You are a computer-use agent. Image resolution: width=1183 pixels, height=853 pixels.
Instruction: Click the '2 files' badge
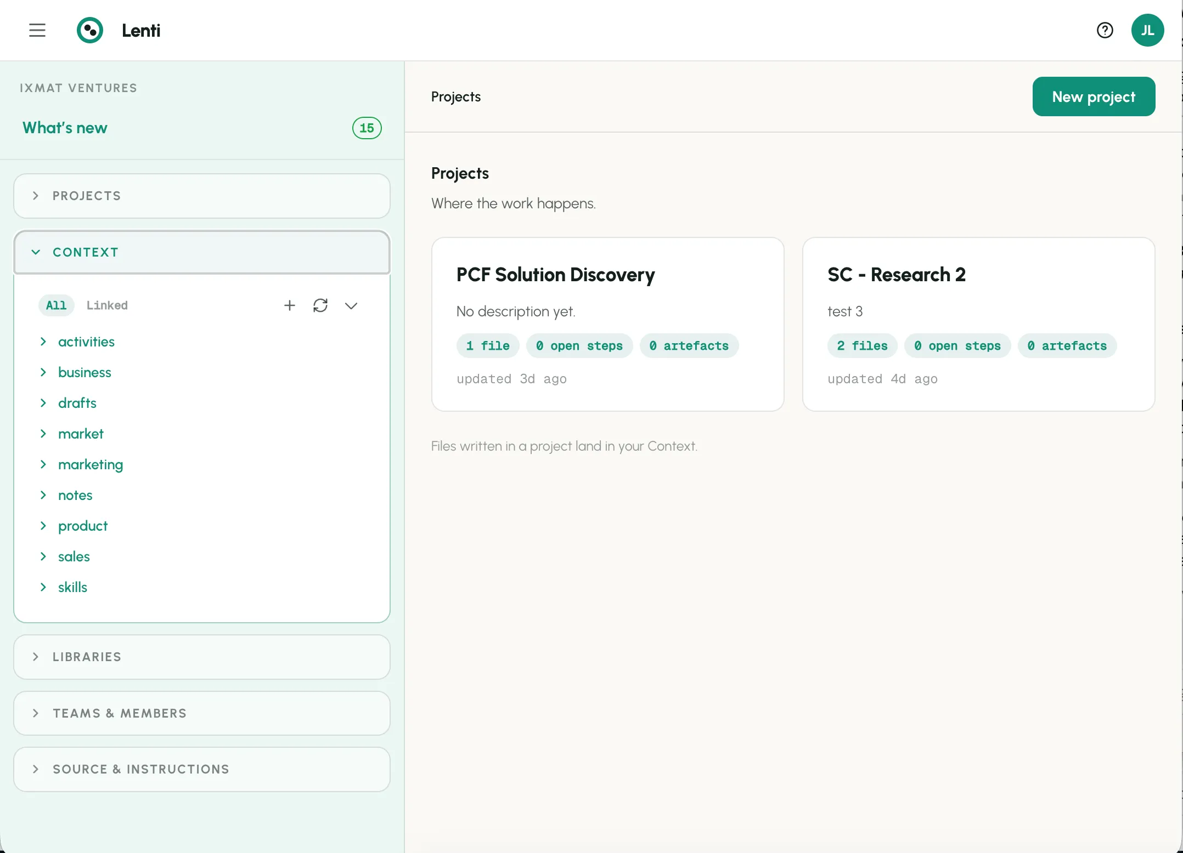click(862, 346)
